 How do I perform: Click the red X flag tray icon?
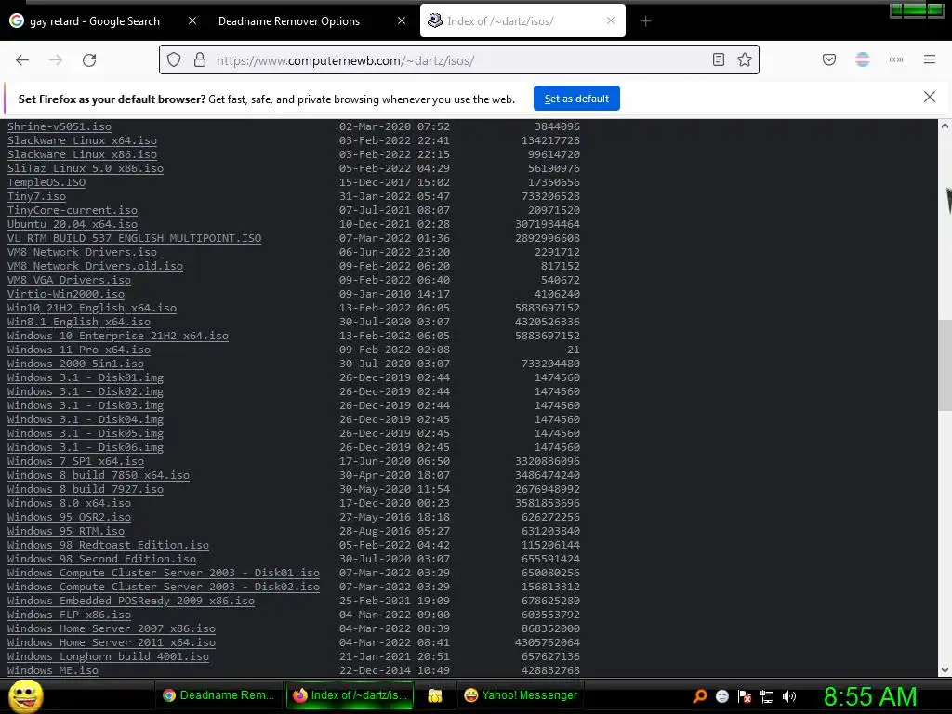745,696
